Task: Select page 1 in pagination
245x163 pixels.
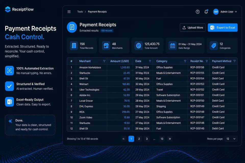Action: [131, 139]
